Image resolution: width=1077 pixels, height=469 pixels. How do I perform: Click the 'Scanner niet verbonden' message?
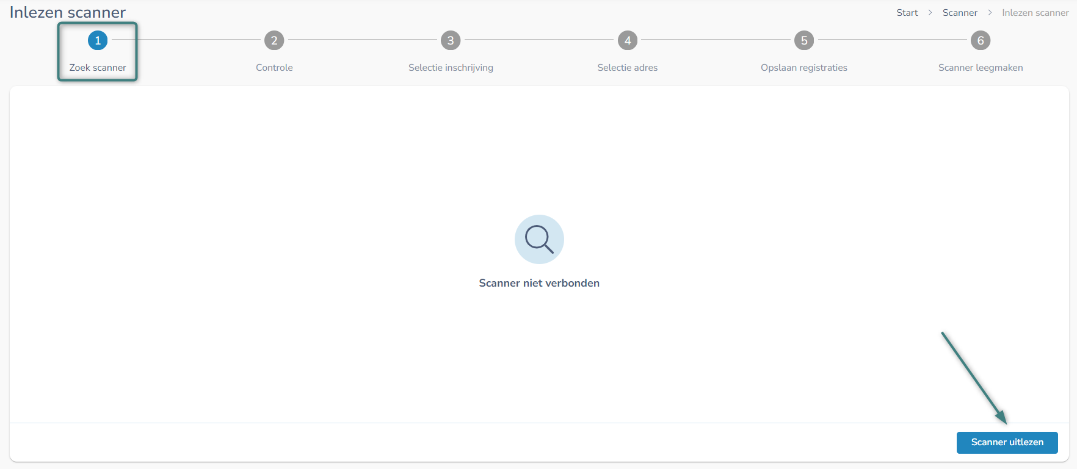point(539,283)
